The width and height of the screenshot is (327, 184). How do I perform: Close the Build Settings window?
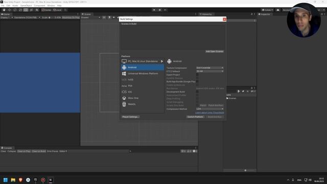click(x=224, y=19)
